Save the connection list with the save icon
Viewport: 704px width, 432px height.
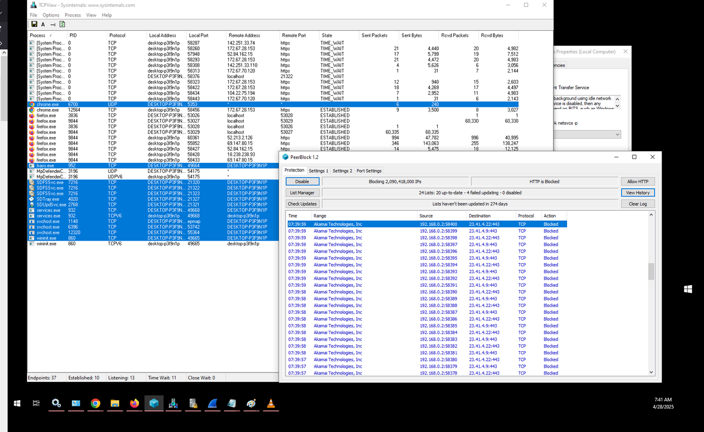34,24
